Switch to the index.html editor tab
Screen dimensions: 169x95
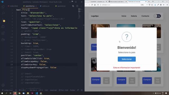13,6
